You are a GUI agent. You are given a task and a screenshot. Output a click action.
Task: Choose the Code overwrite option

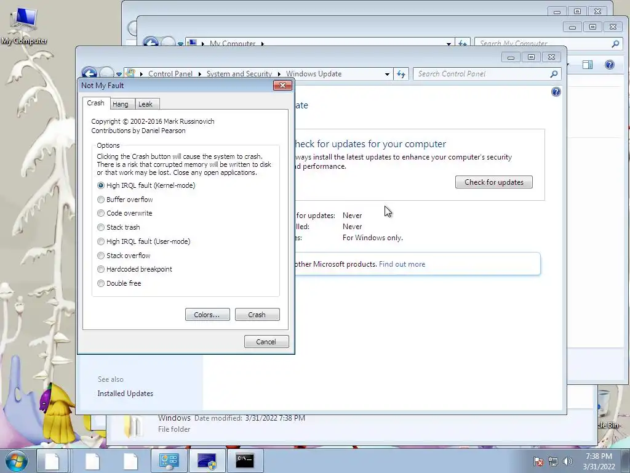pyautogui.click(x=125, y=213)
